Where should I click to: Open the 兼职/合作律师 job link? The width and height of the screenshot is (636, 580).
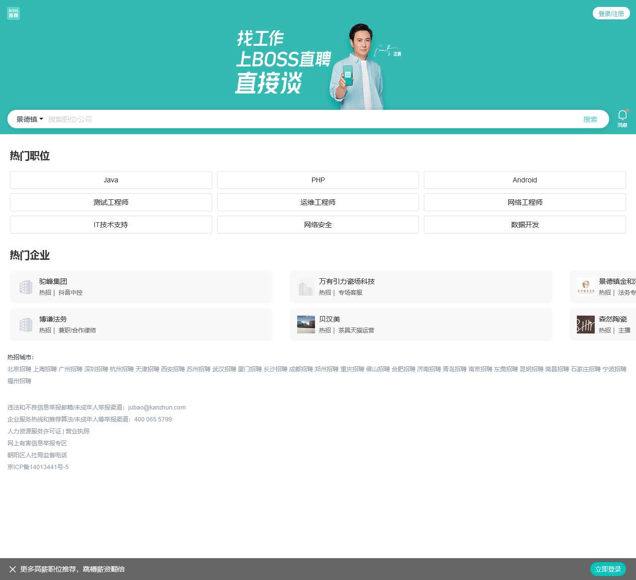[x=77, y=331]
